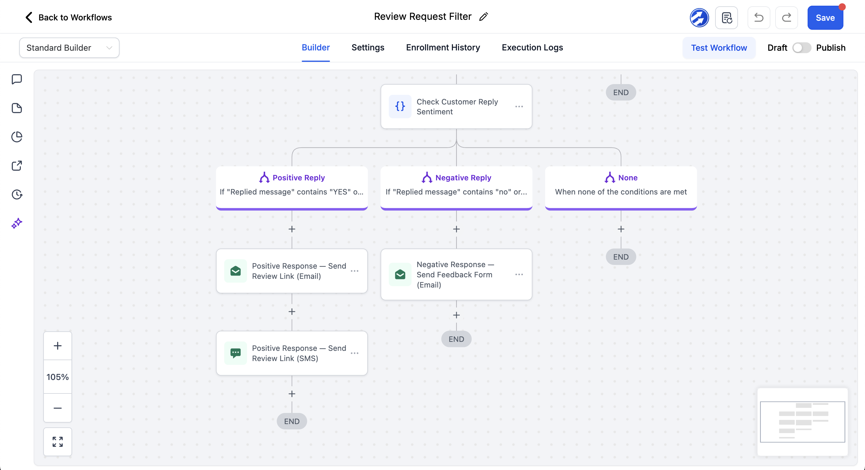
Task: Toggle the Draft/Publish switch
Action: click(802, 48)
